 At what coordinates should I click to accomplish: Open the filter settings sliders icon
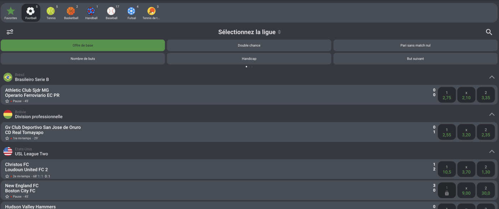coord(10,32)
